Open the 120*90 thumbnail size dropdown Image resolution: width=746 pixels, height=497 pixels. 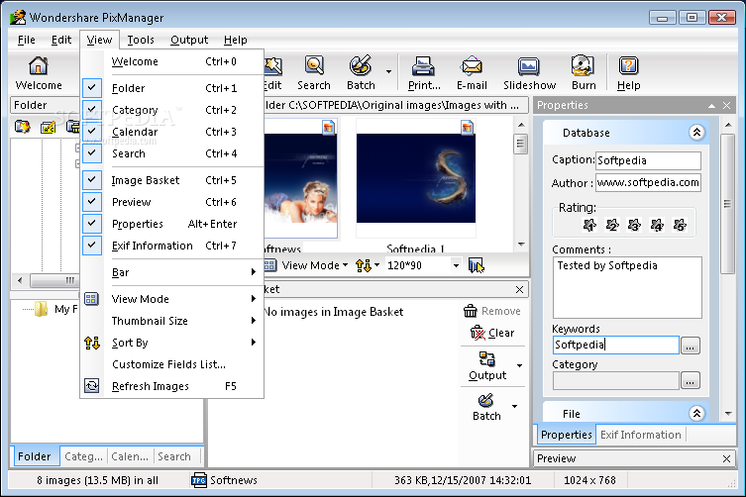click(x=456, y=265)
